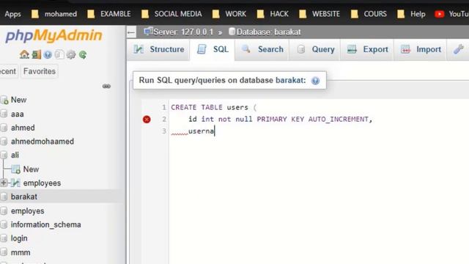The width and height of the screenshot is (469, 264).
Task: Open the wrench tab icon
Action: click(459, 49)
